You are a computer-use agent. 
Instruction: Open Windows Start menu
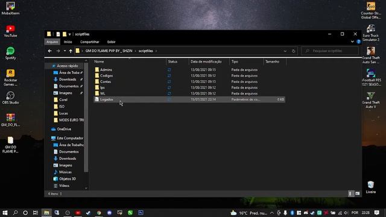click(5, 213)
